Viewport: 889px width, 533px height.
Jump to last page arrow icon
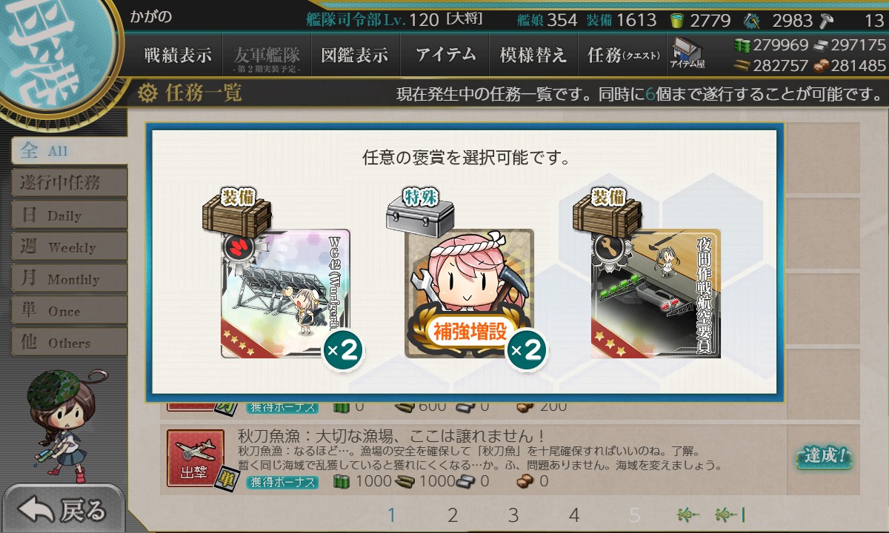730,515
